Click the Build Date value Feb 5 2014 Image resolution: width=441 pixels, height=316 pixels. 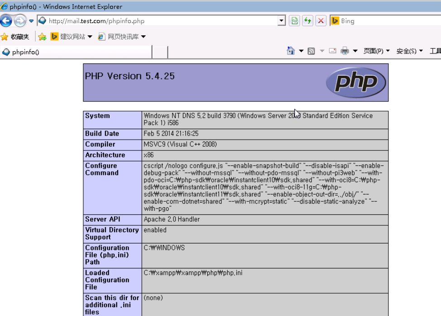[171, 133]
